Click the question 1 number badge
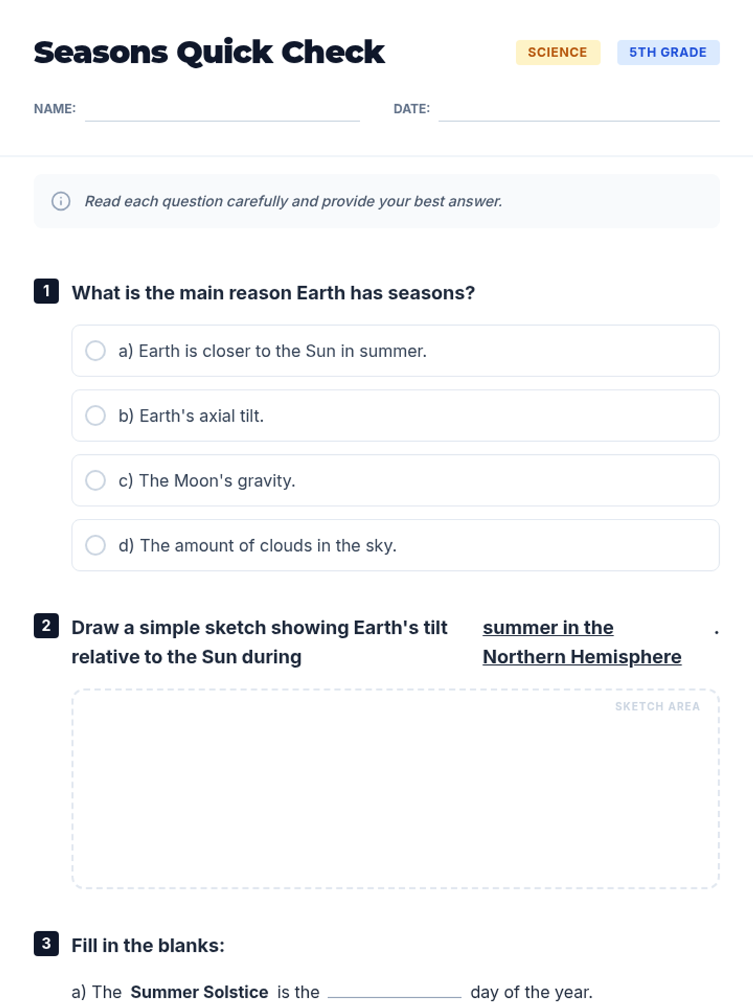Screen dimensions: 753x1004 [46, 291]
